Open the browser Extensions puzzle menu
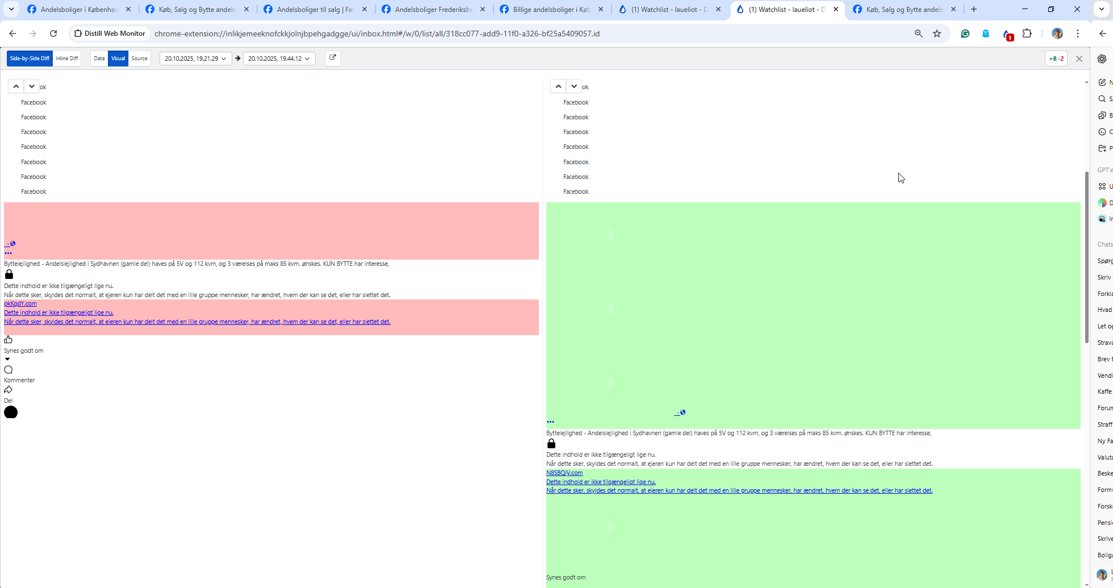The image size is (1113, 588). pos(1027,34)
